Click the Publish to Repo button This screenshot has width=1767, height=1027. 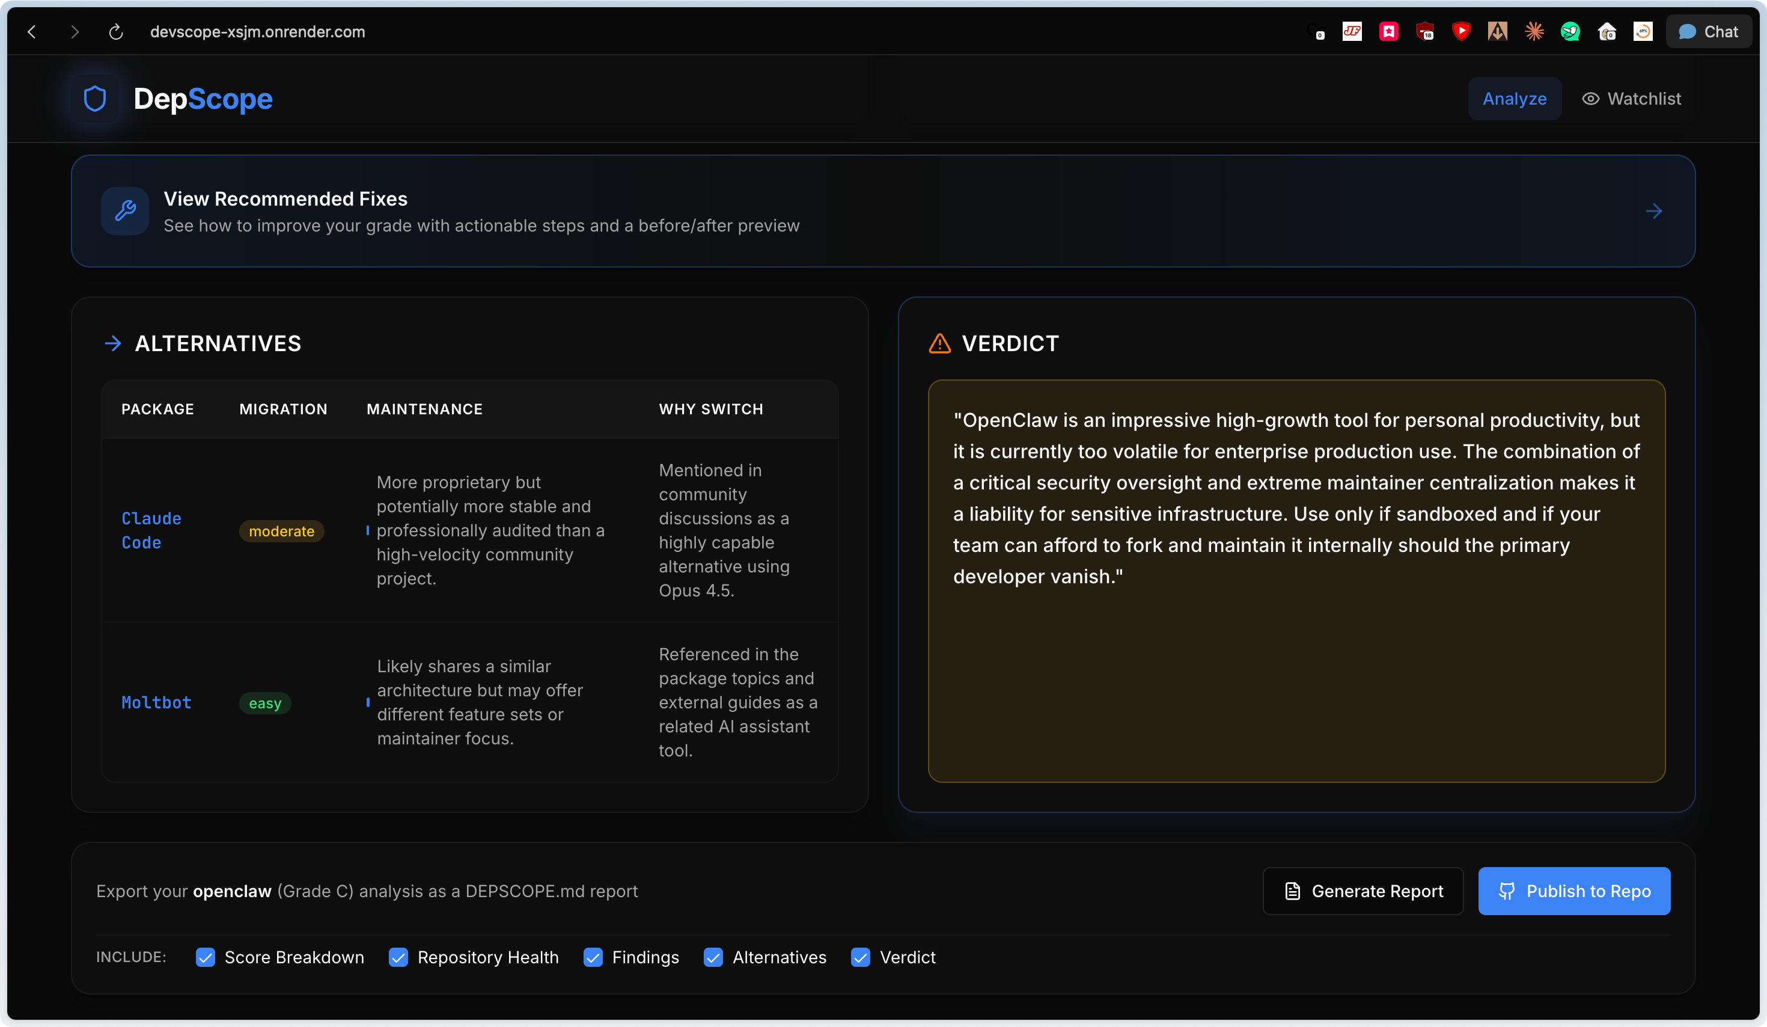pyautogui.click(x=1573, y=891)
